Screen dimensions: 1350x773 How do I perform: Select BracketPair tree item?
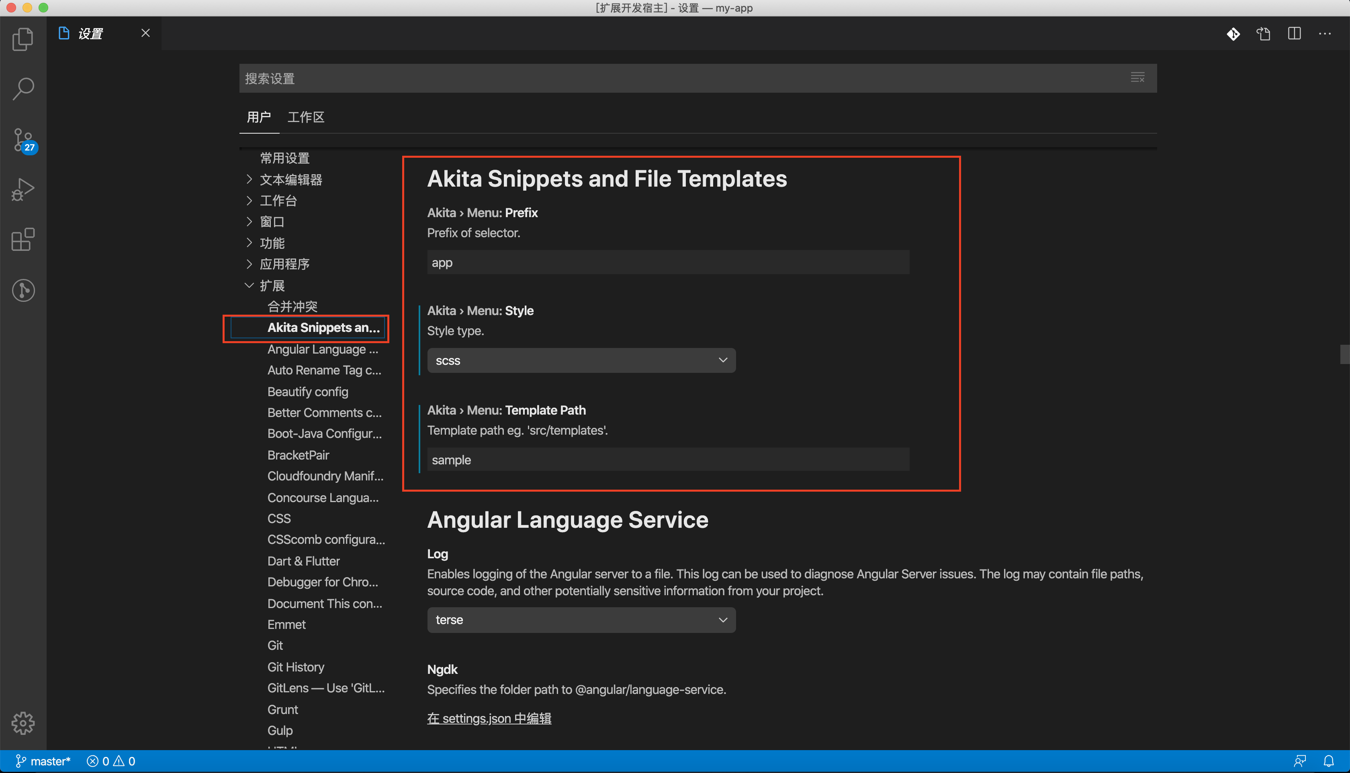click(x=298, y=455)
